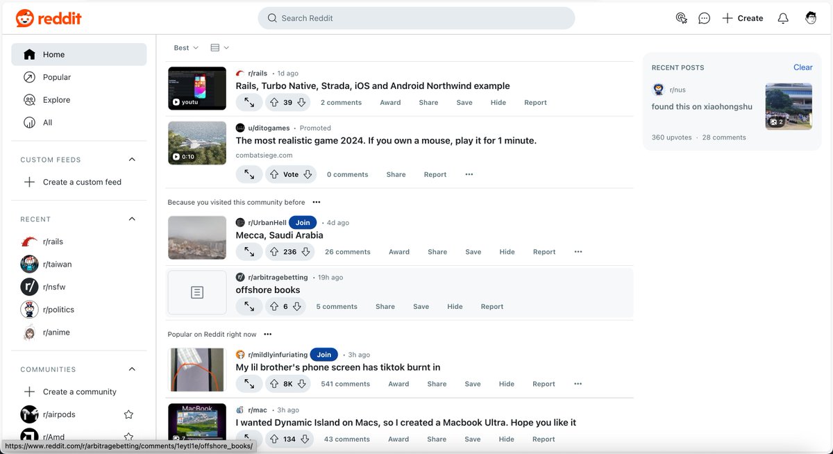Viewport: 833px width, 454px height.
Task: Join r/mildlyinfuriating community
Action: tap(324, 355)
